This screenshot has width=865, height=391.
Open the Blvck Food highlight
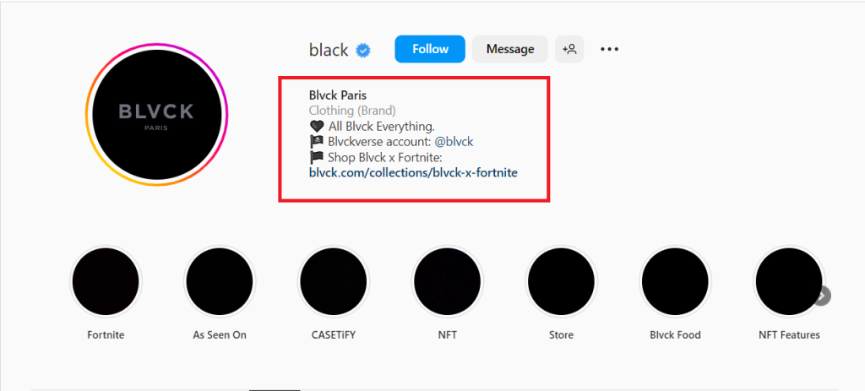pos(675,282)
